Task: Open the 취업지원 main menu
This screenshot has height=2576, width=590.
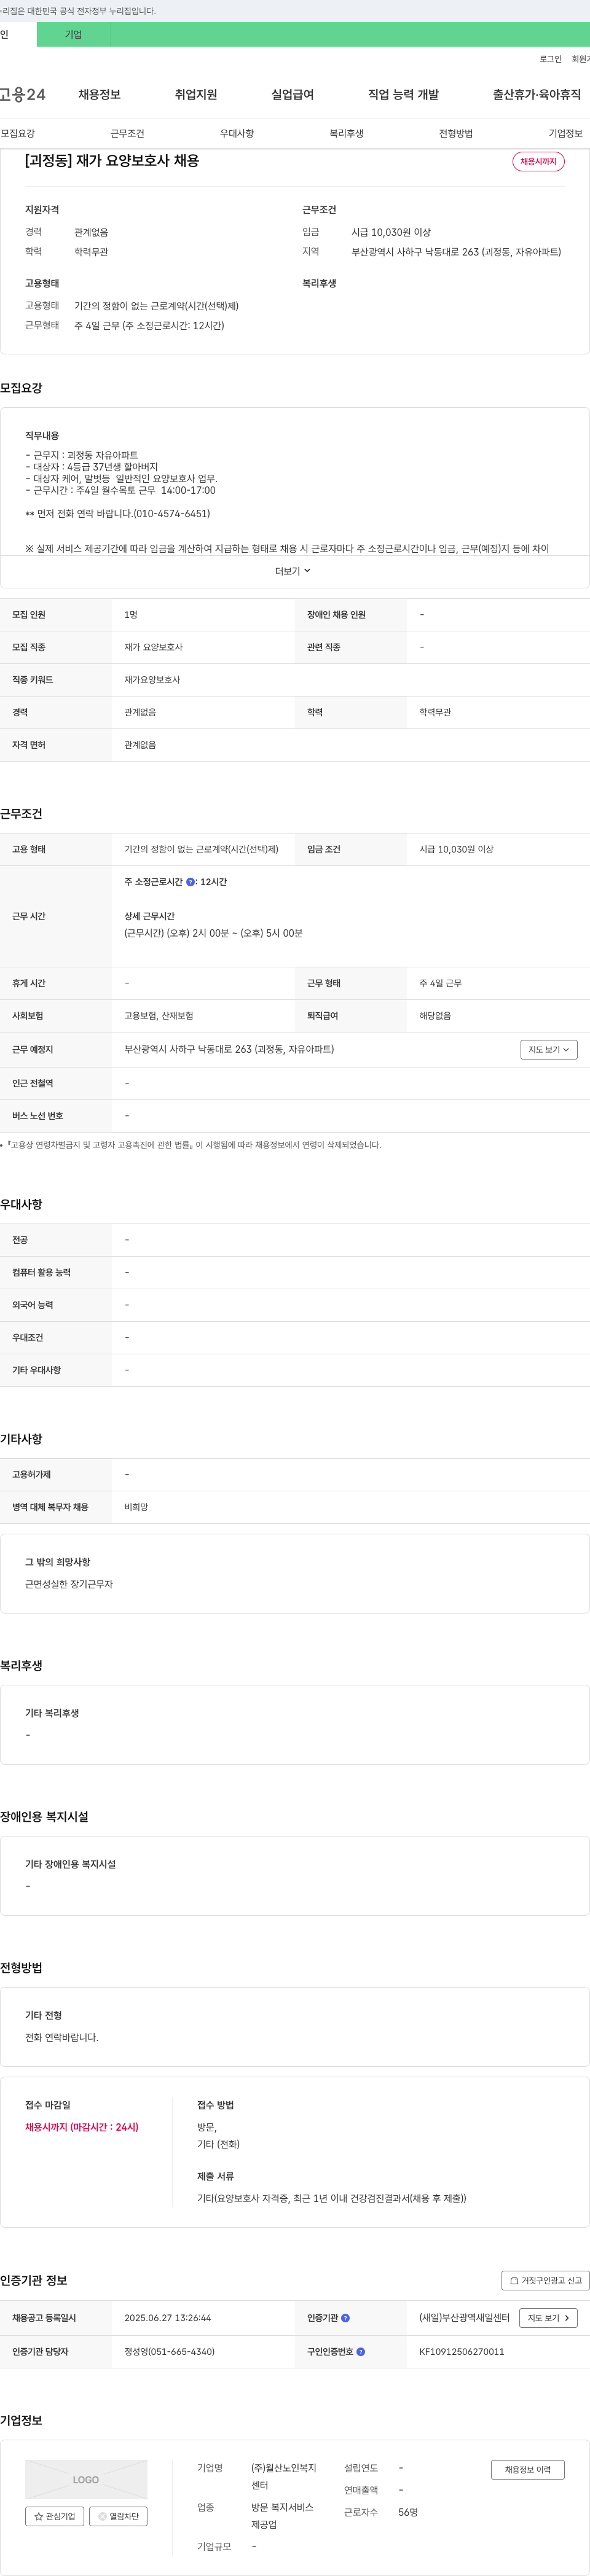Action: click(196, 94)
